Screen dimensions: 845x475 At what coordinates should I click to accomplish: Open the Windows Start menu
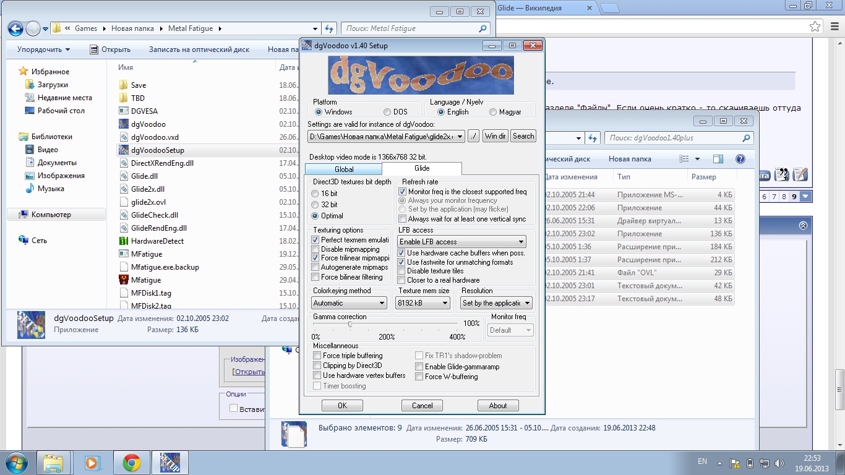(15, 463)
